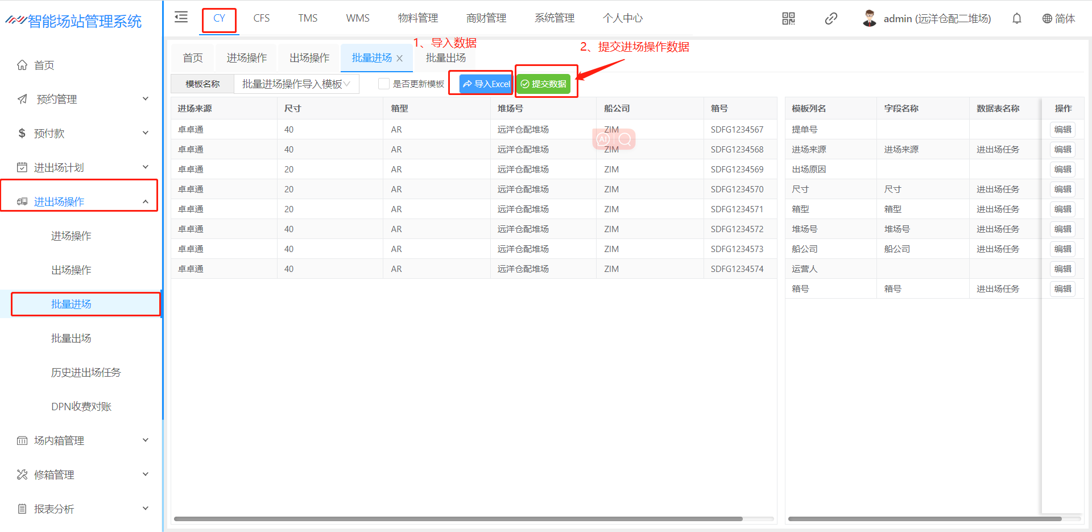Click 编辑 for the 提单号 row
This screenshot has height=532, width=1092.
click(1062, 129)
